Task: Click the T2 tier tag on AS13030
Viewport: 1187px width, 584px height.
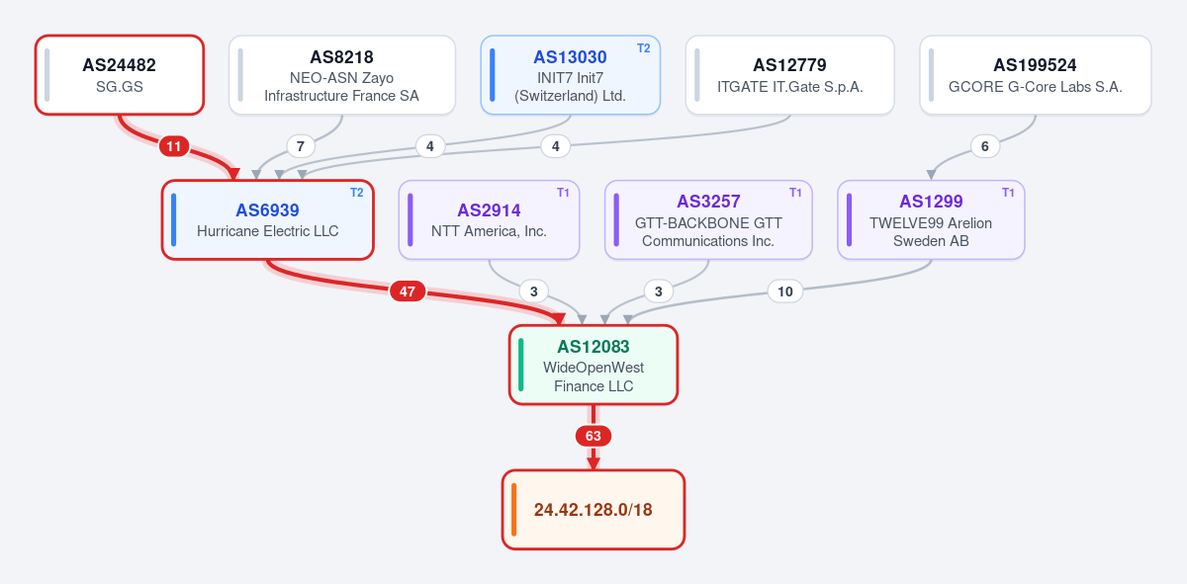Action: pos(644,48)
